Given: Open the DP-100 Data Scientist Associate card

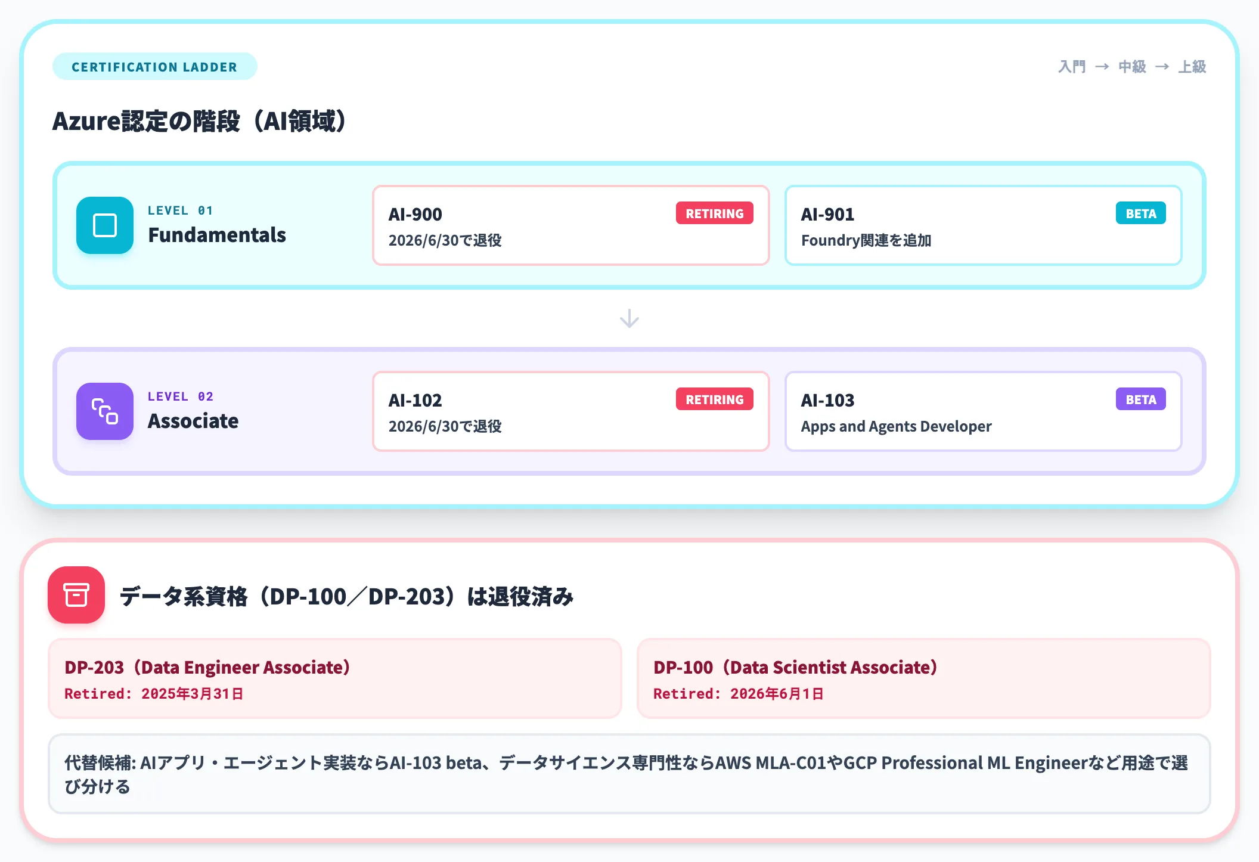Looking at the screenshot, I should tap(924, 678).
